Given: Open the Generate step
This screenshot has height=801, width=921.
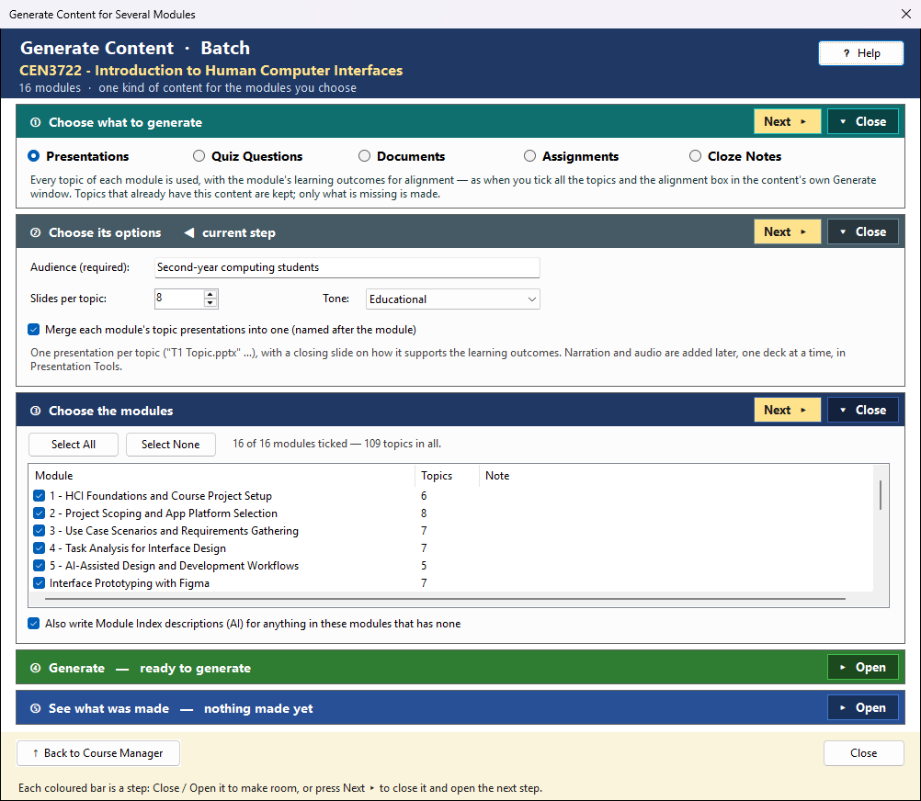Looking at the screenshot, I should [x=863, y=667].
